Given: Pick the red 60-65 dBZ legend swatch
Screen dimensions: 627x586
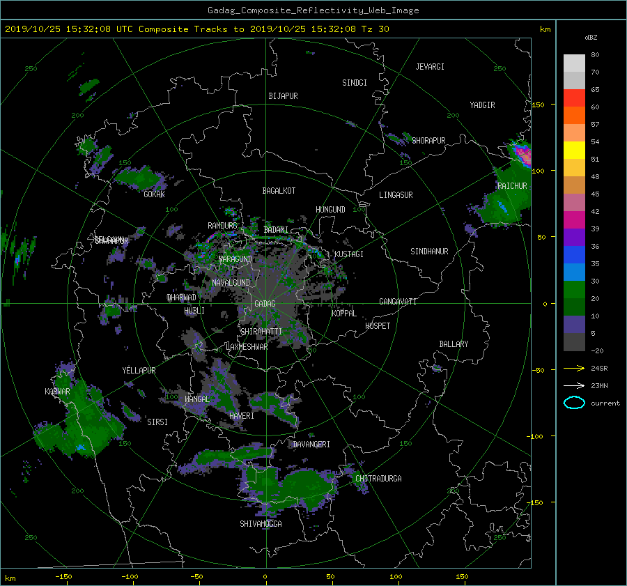Looking at the screenshot, I should coord(574,98).
